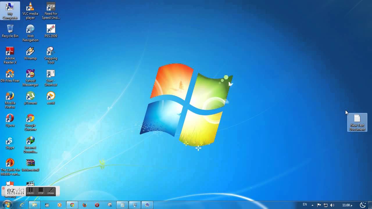Activate ezvid Draw tool
Image resolution: width=372 pixels, height=209 pixels.
point(51,191)
